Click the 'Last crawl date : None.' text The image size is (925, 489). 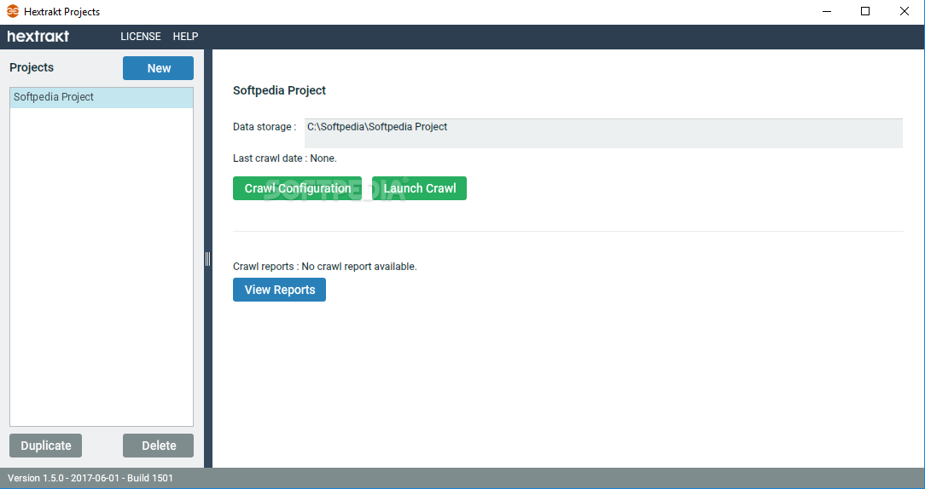coord(285,158)
